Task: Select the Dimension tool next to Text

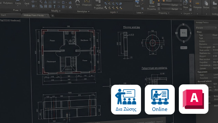Action: 87,3
